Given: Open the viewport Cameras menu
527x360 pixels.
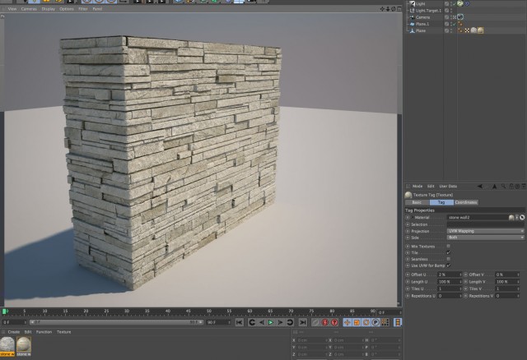Looking at the screenshot, I should (29, 9).
